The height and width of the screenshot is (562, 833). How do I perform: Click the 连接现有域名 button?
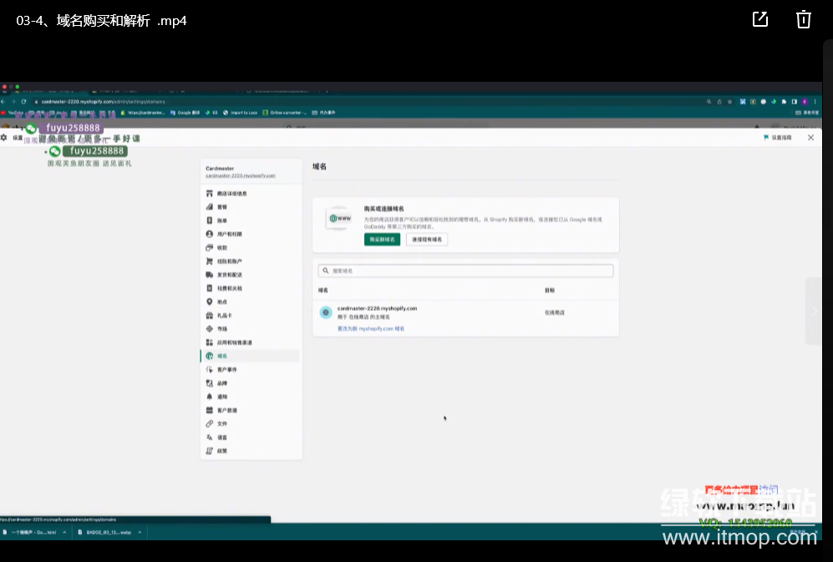coord(427,240)
